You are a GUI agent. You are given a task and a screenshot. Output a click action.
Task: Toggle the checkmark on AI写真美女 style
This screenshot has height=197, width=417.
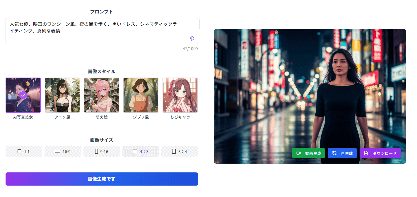[x=23, y=95]
